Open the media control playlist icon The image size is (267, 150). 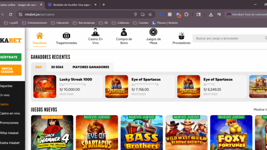219,15
